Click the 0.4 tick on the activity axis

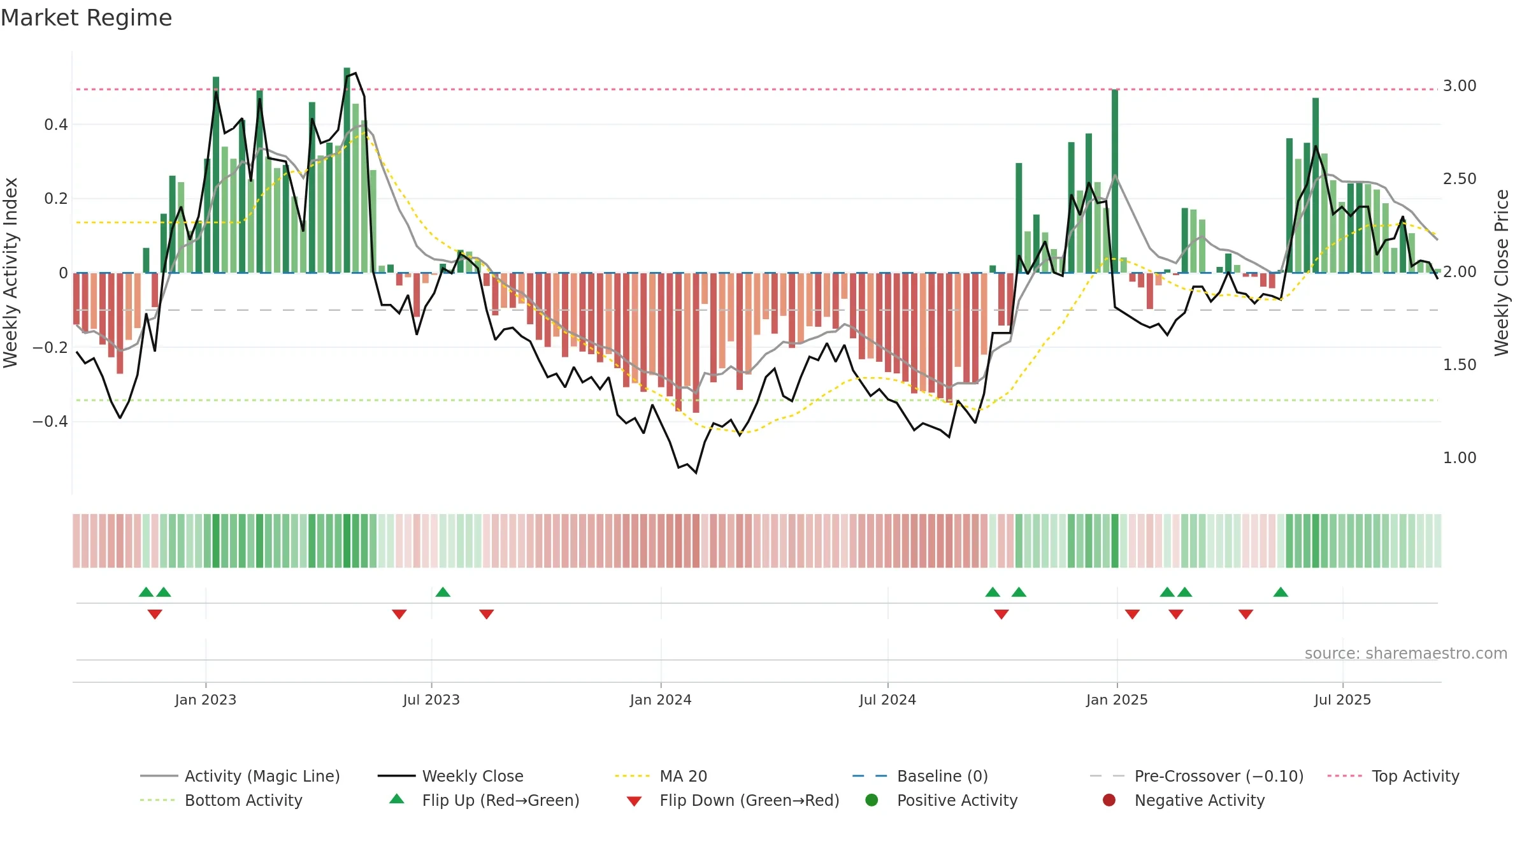pyautogui.click(x=56, y=124)
